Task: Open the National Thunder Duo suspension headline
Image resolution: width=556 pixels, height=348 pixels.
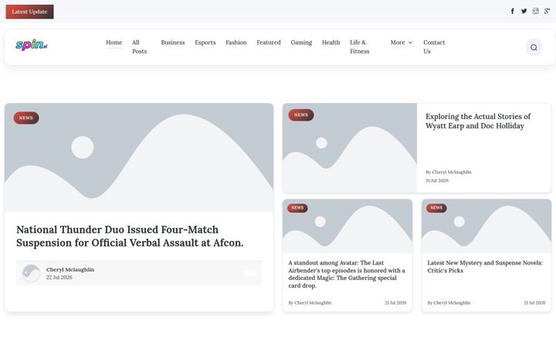Action: (130, 236)
